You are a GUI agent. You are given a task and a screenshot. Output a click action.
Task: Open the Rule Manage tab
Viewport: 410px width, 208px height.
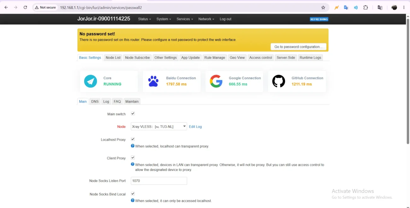(215, 58)
